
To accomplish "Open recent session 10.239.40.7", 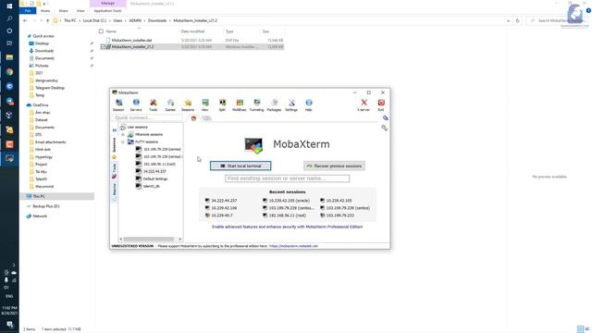I will pos(219,216).
